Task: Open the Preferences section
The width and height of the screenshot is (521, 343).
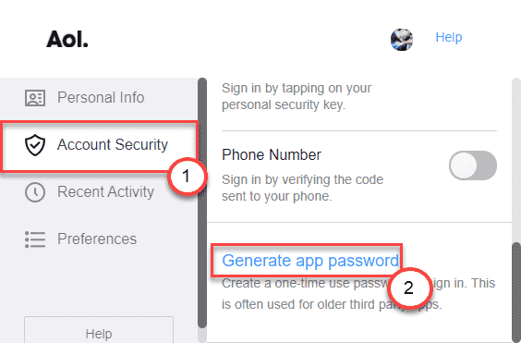Action: click(99, 239)
